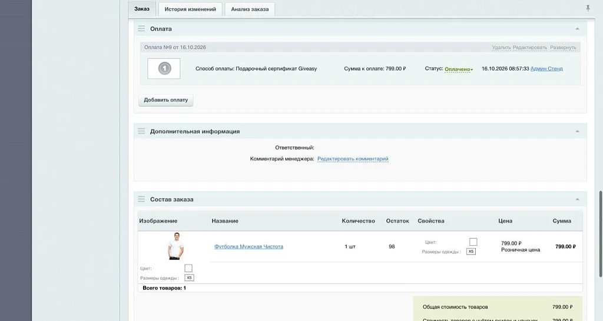Click the Изображение column header
603x321 pixels.
click(x=158, y=221)
